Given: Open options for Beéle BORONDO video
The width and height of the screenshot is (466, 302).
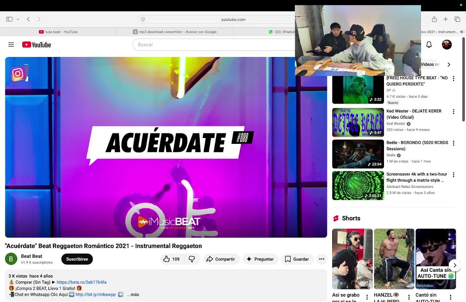Looking at the screenshot, I should point(453,143).
